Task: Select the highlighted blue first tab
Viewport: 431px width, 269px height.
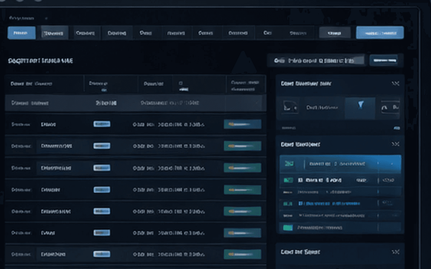Action: click(22, 33)
